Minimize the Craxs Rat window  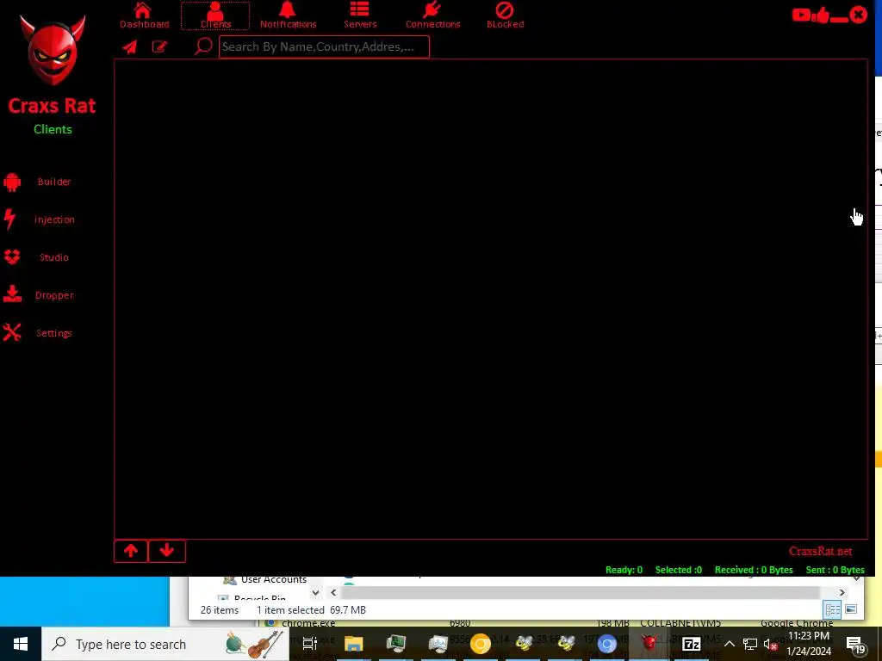coord(839,19)
